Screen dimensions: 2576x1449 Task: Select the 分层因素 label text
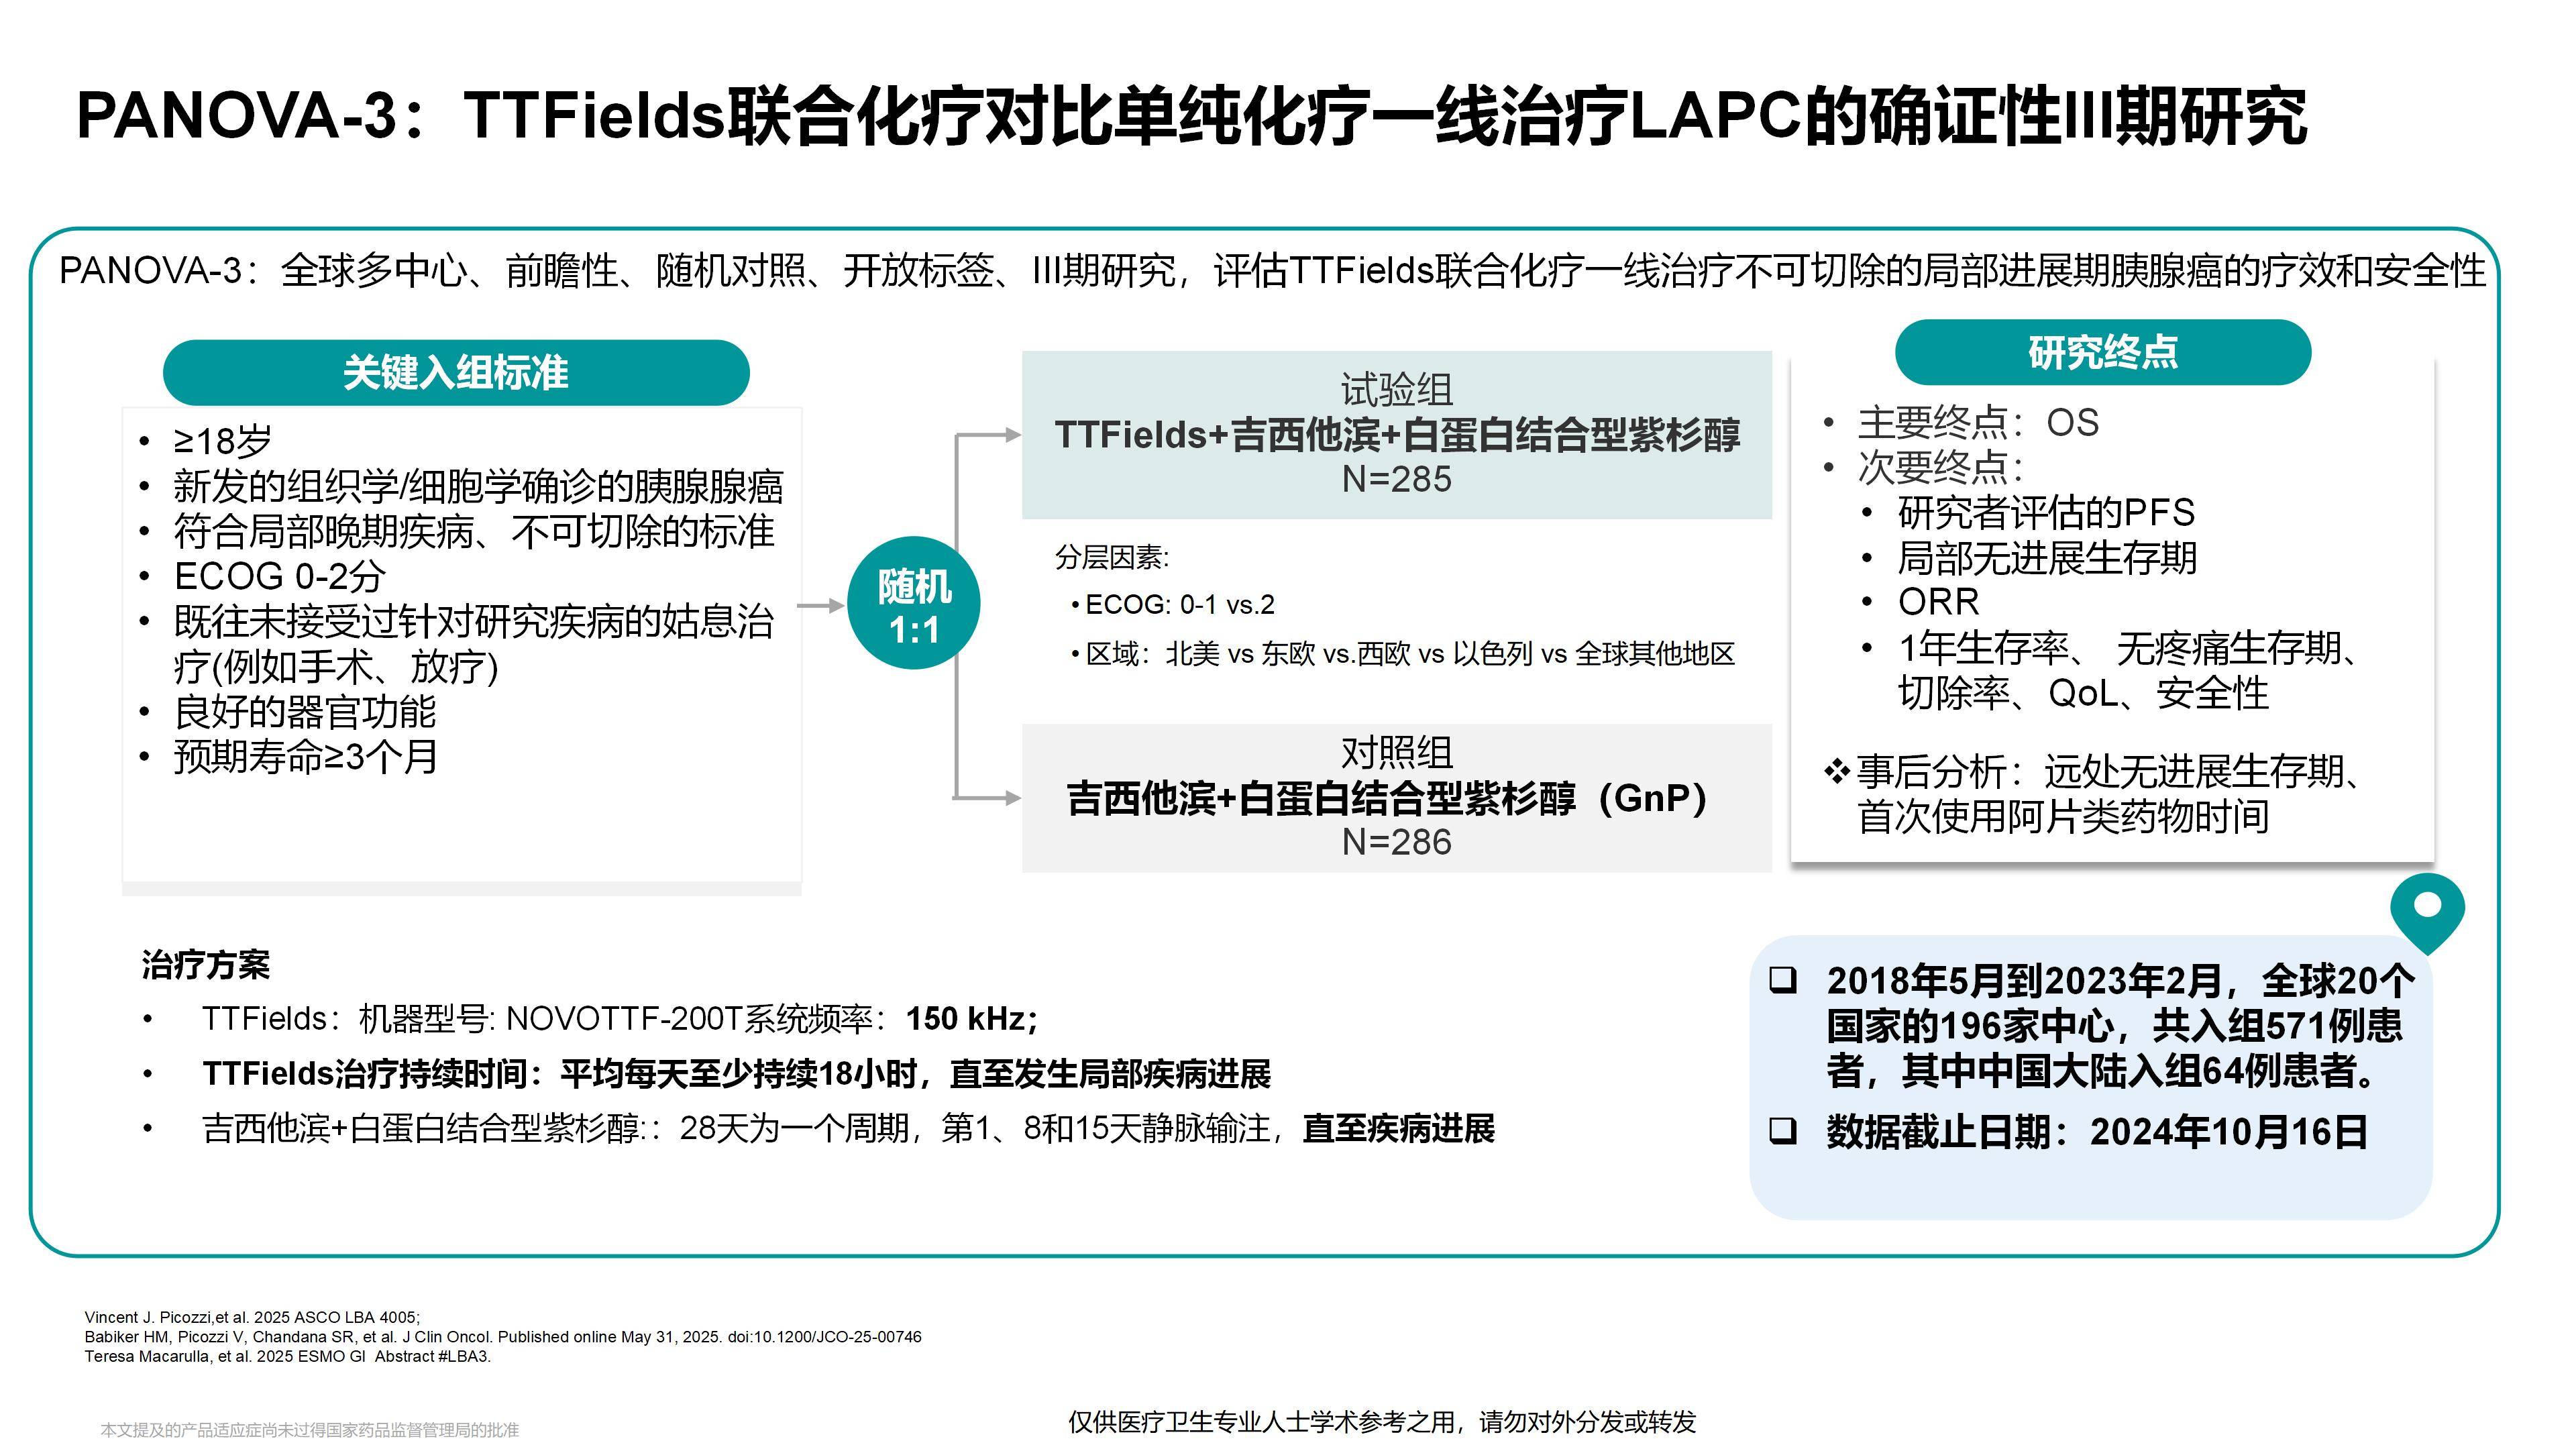(1112, 558)
